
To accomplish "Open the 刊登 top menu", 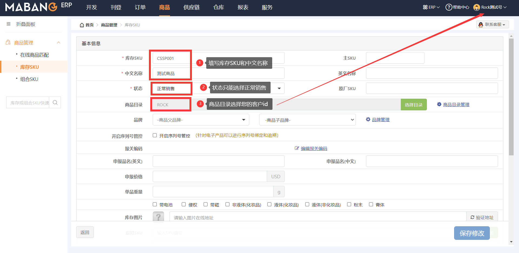I will 116,8.
